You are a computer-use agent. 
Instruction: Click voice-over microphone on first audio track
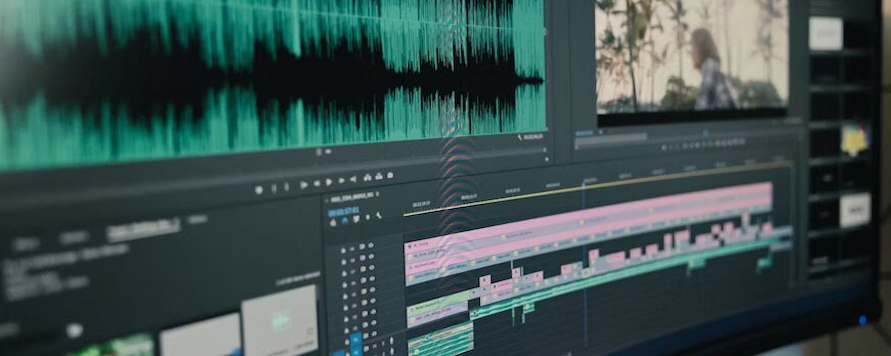click(x=392, y=340)
